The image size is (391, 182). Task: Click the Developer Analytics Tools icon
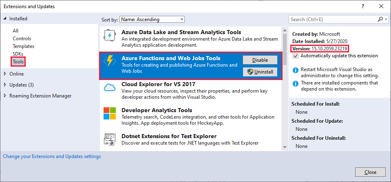[x=110, y=113]
